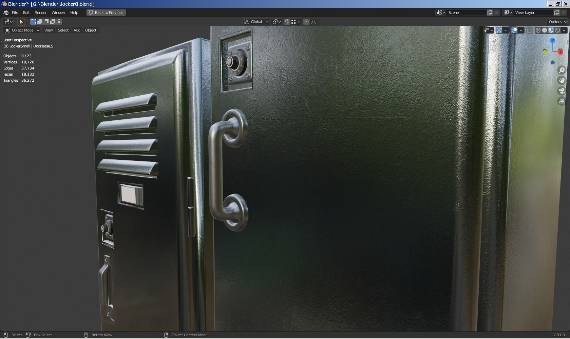Toggle proportional editing
Image resolution: width=570 pixels, height=339 pixels.
click(306, 21)
